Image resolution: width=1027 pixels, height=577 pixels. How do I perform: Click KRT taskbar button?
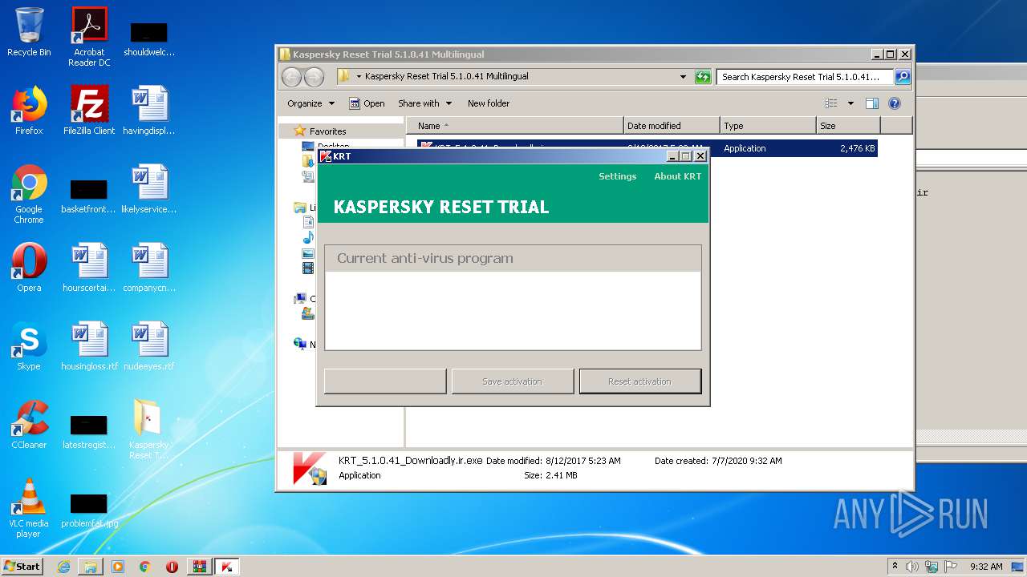[x=226, y=567]
